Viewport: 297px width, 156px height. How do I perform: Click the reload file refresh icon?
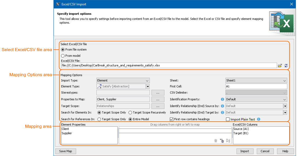coord(286,65)
